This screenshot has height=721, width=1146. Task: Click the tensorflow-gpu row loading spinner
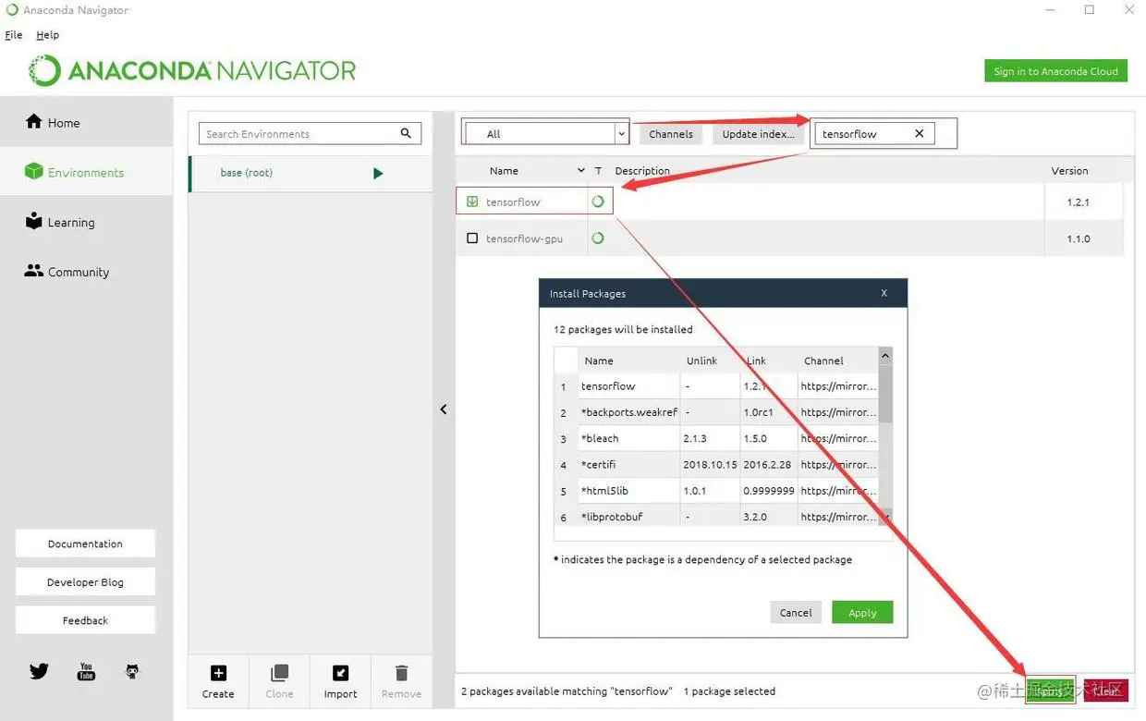tap(598, 238)
